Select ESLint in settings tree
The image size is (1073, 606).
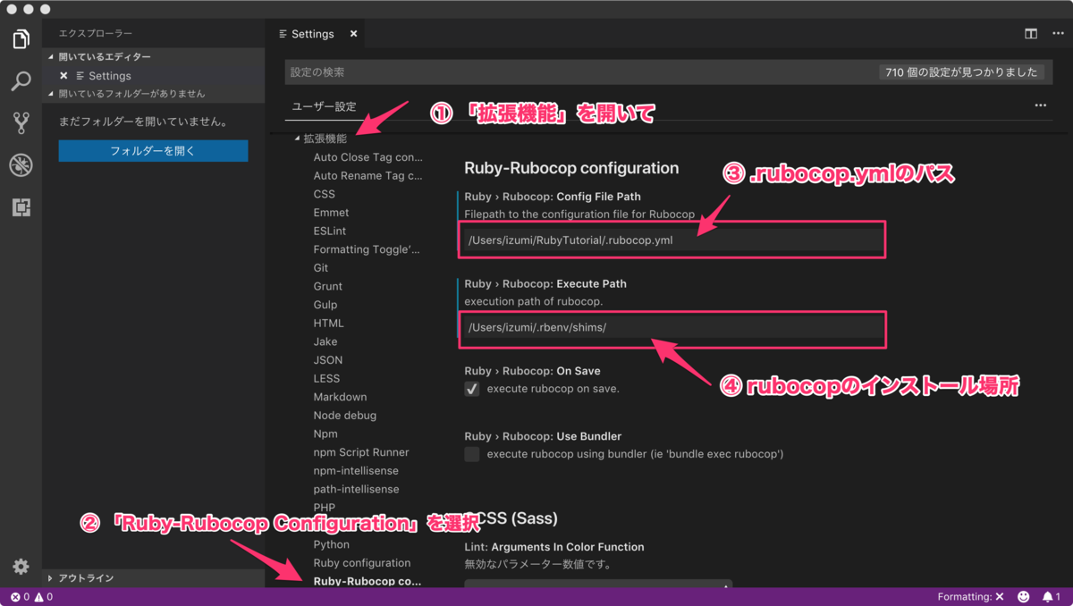(330, 231)
